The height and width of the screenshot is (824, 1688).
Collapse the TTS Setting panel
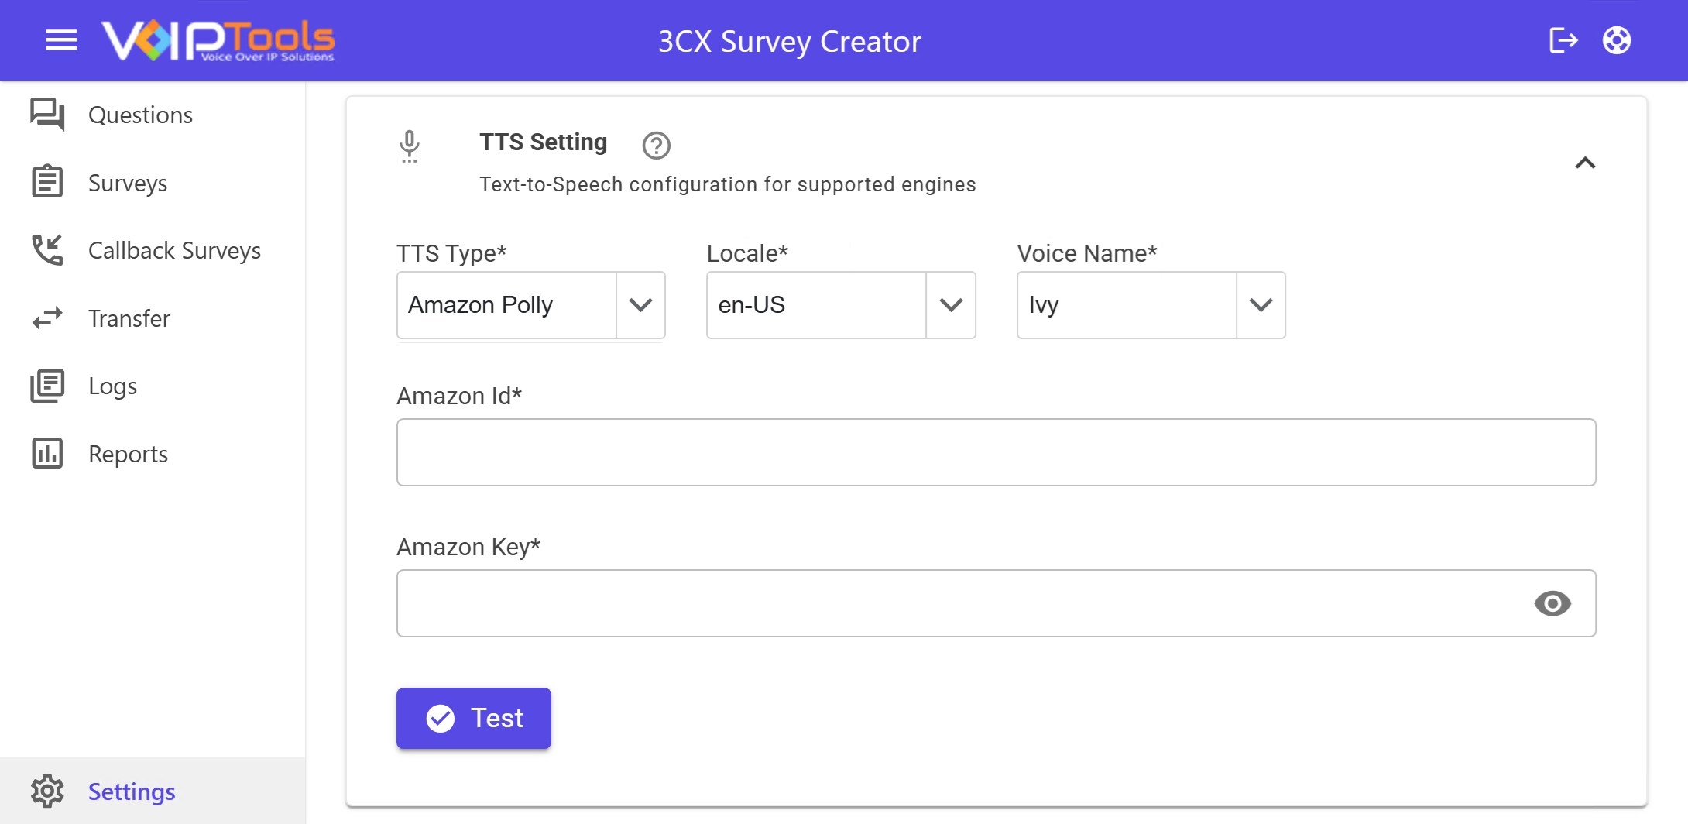(1585, 163)
